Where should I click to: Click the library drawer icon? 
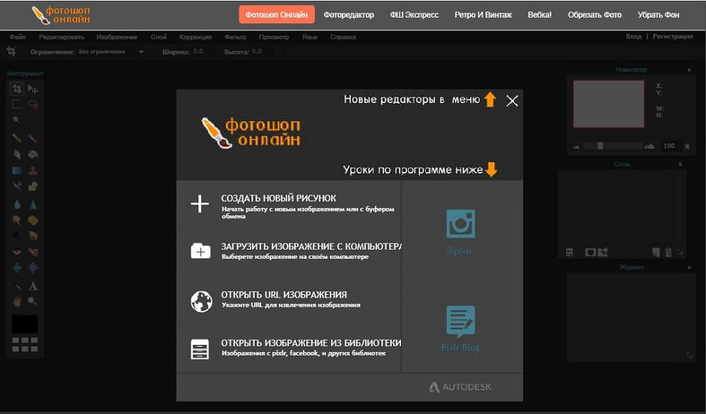tap(200, 348)
